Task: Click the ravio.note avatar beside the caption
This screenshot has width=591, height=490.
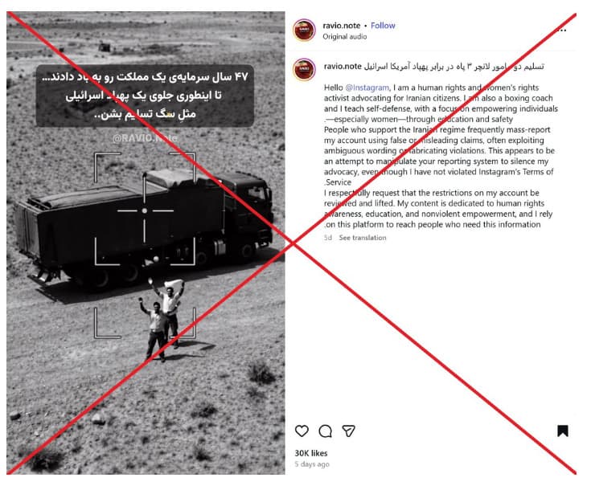Action: pyautogui.click(x=304, y=69)
